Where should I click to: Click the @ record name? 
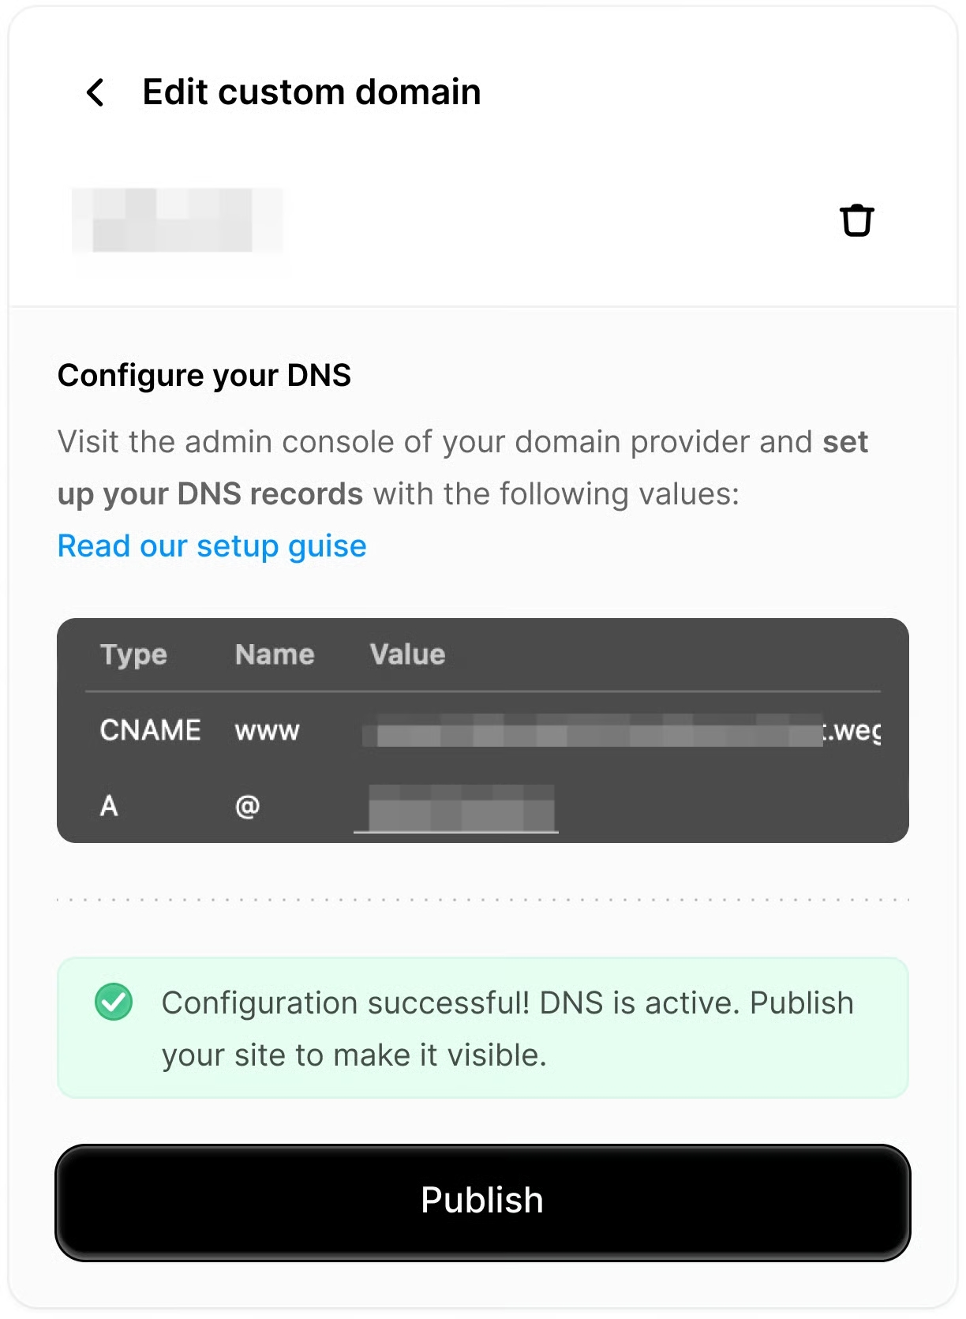pos(247,807)
